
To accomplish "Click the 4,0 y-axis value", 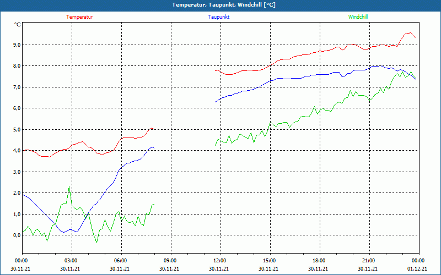I will pos(18,151).
